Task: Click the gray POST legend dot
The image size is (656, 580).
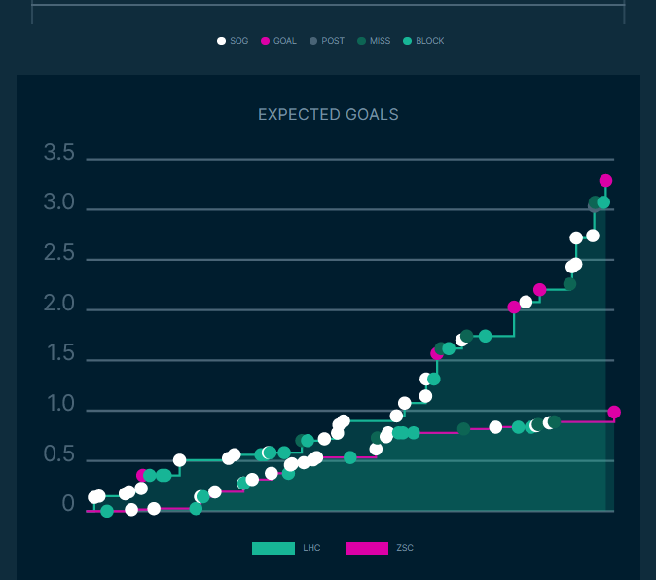Action: (x=312, y=41)
